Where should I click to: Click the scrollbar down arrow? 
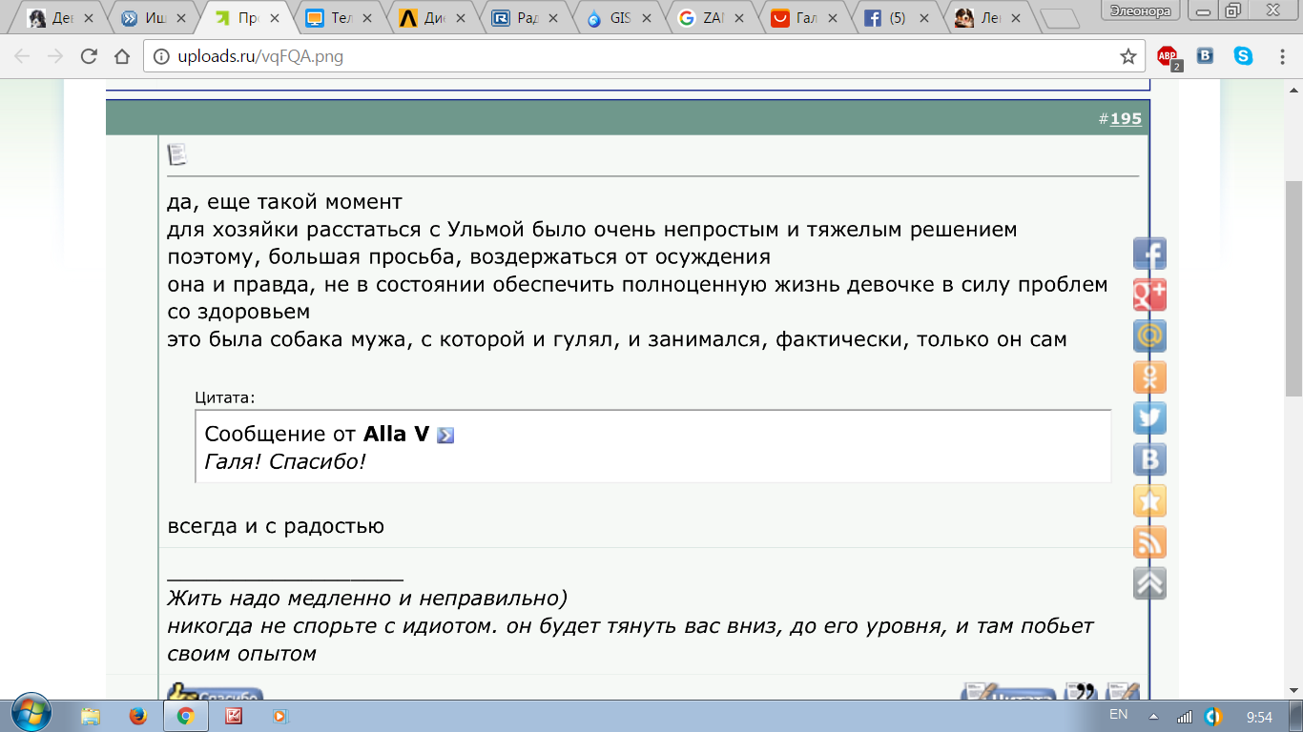(x=1293, y=692)
